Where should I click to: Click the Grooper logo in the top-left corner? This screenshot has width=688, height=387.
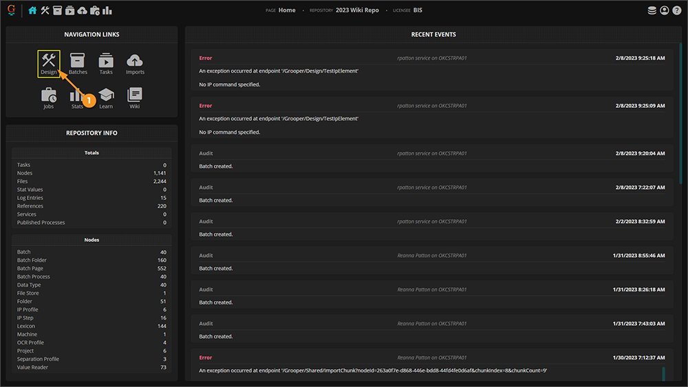(x=11, y=10)
